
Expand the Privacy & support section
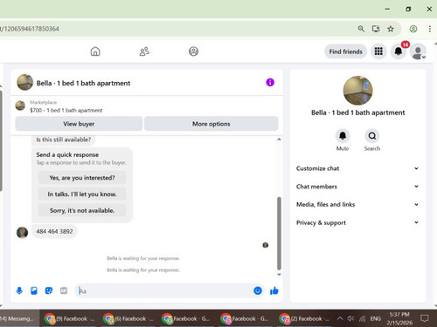click(357, 222)
